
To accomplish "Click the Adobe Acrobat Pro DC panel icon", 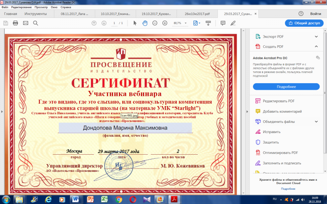I will click(318, 58).
